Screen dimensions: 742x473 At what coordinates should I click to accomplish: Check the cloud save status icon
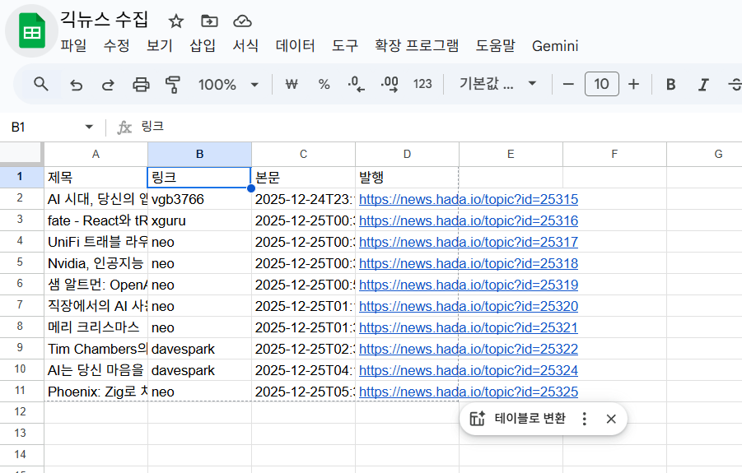242,21
